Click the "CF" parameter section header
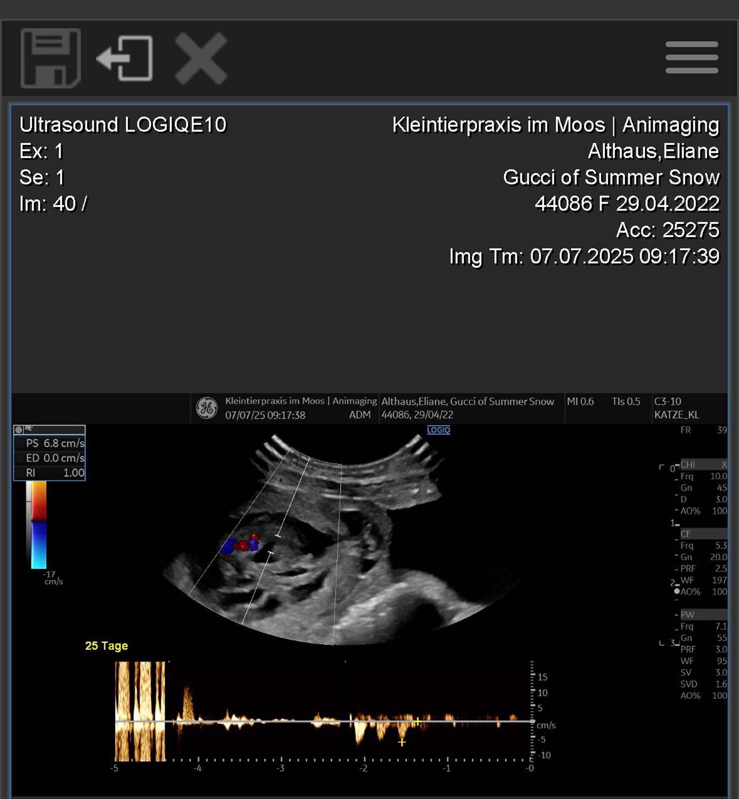The height and width of the screenshot is (799, 739). click(704, 534)
